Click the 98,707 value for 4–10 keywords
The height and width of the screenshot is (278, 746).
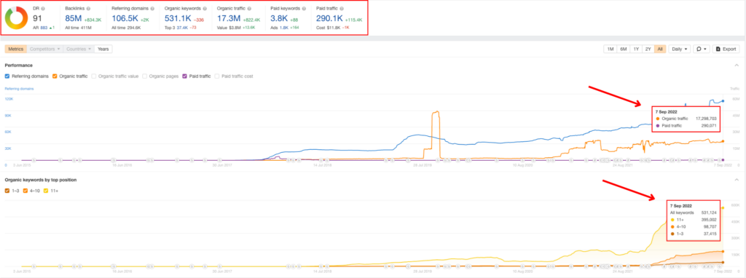710,227
